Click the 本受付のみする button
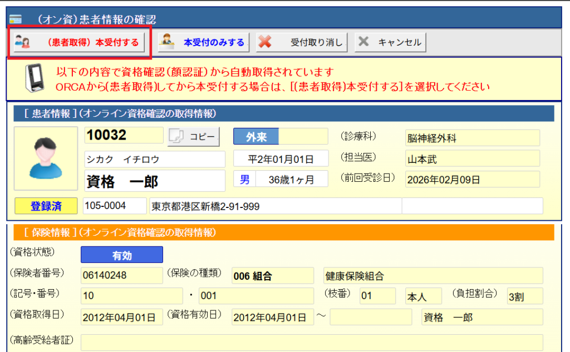Screen dimensions: 570x352 tap(203, 42)
